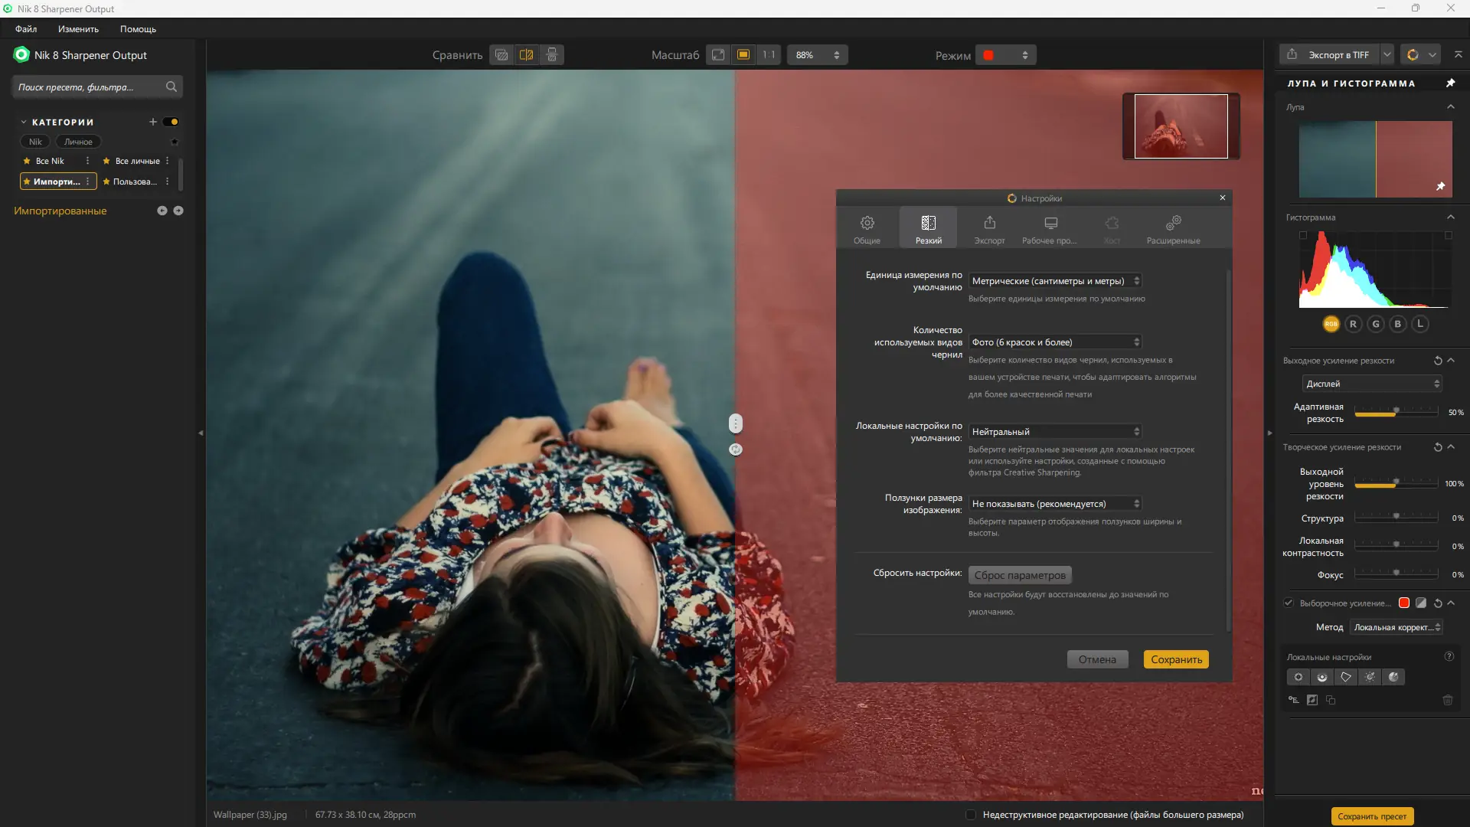This screenshot has height=827, width=1470.
Task: Click the Сохранить button in settings
Action: 1176,659
